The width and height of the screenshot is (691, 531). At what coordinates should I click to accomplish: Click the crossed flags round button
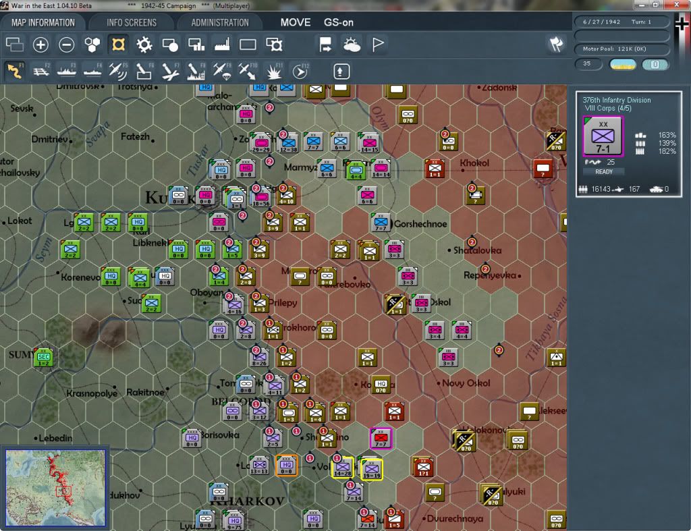(x=556, y=44)
